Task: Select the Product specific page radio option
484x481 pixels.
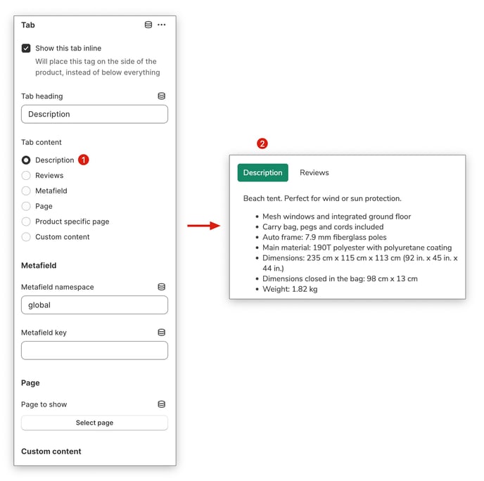Action: click(26, 222)
